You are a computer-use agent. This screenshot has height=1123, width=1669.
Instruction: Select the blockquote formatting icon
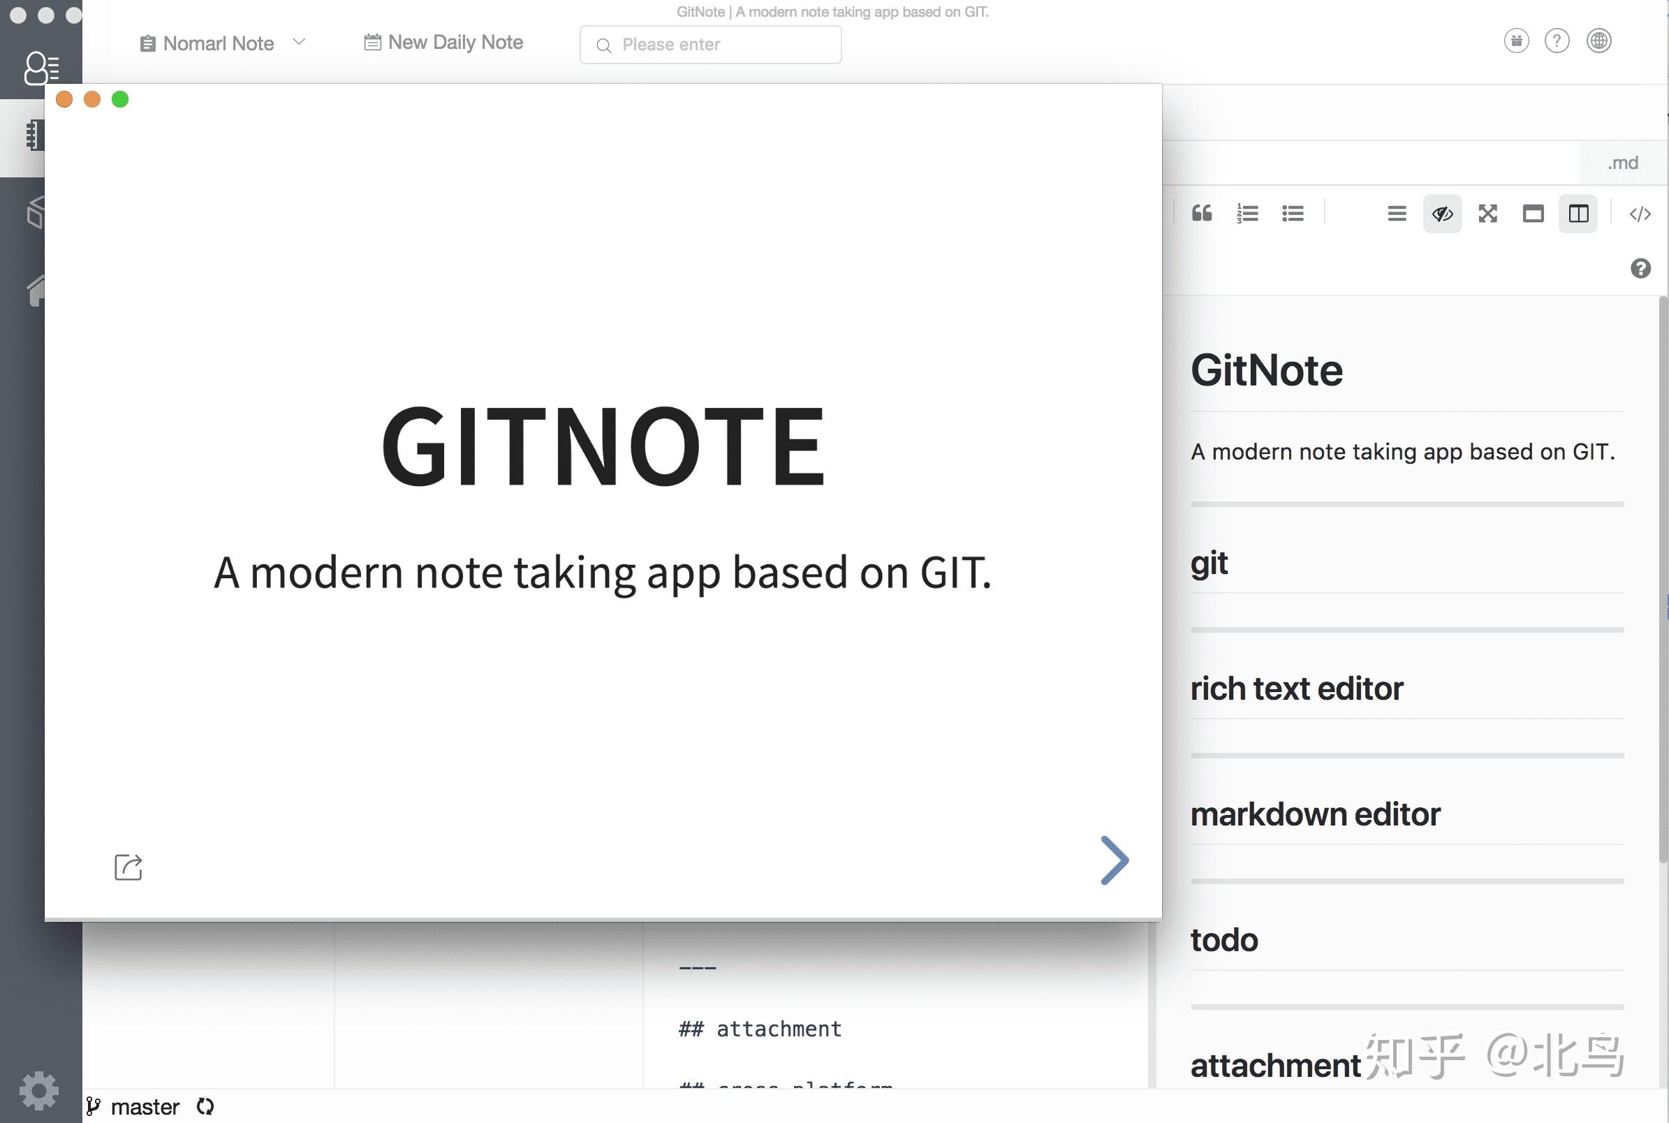tap(1202, 214)
